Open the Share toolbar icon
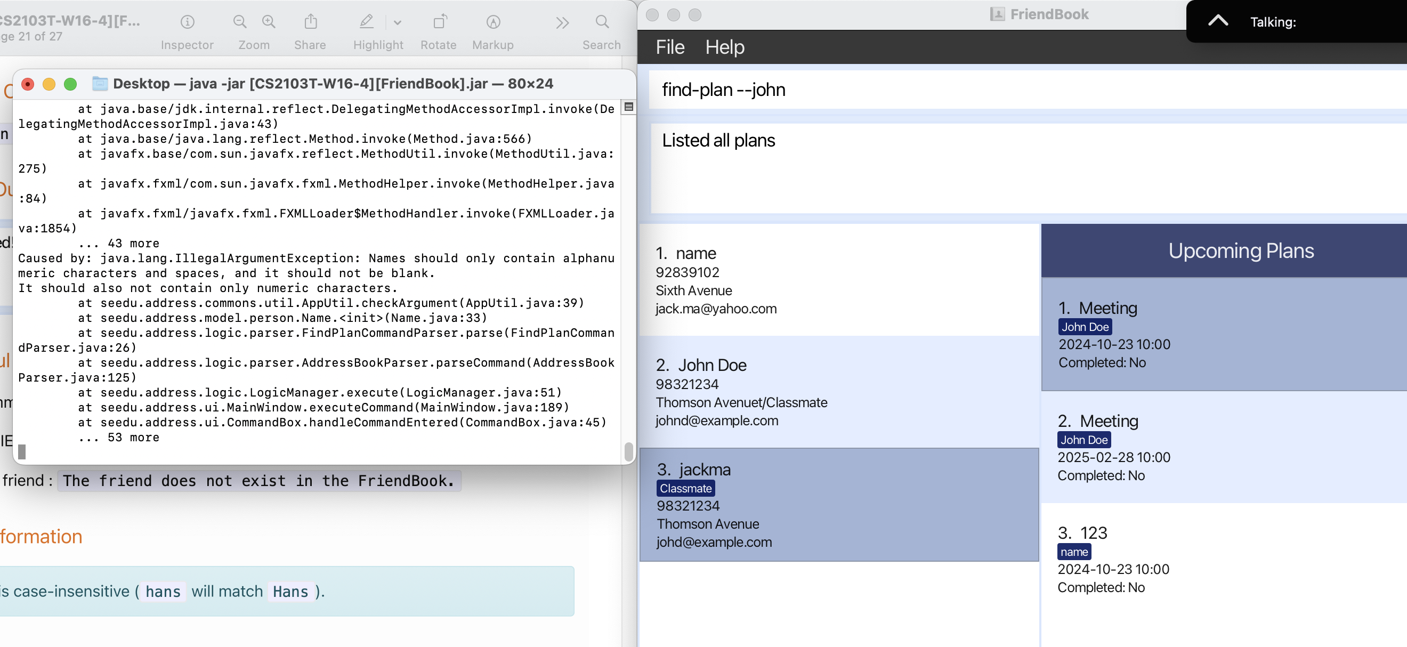1407x647 pixels. (310, 22)
